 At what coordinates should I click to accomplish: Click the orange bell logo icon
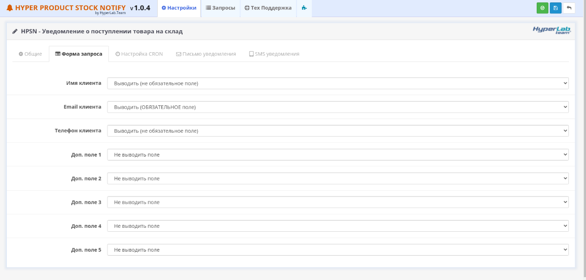point(10,8)
